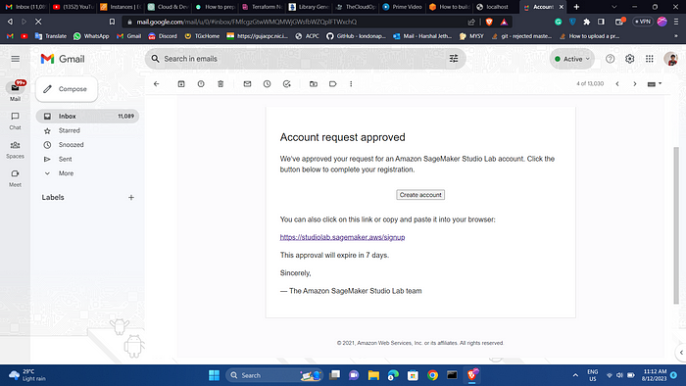Open the browser Extensions puzzle icon
The width and height of the screenshot is (686, 386).
coord(587,22)
